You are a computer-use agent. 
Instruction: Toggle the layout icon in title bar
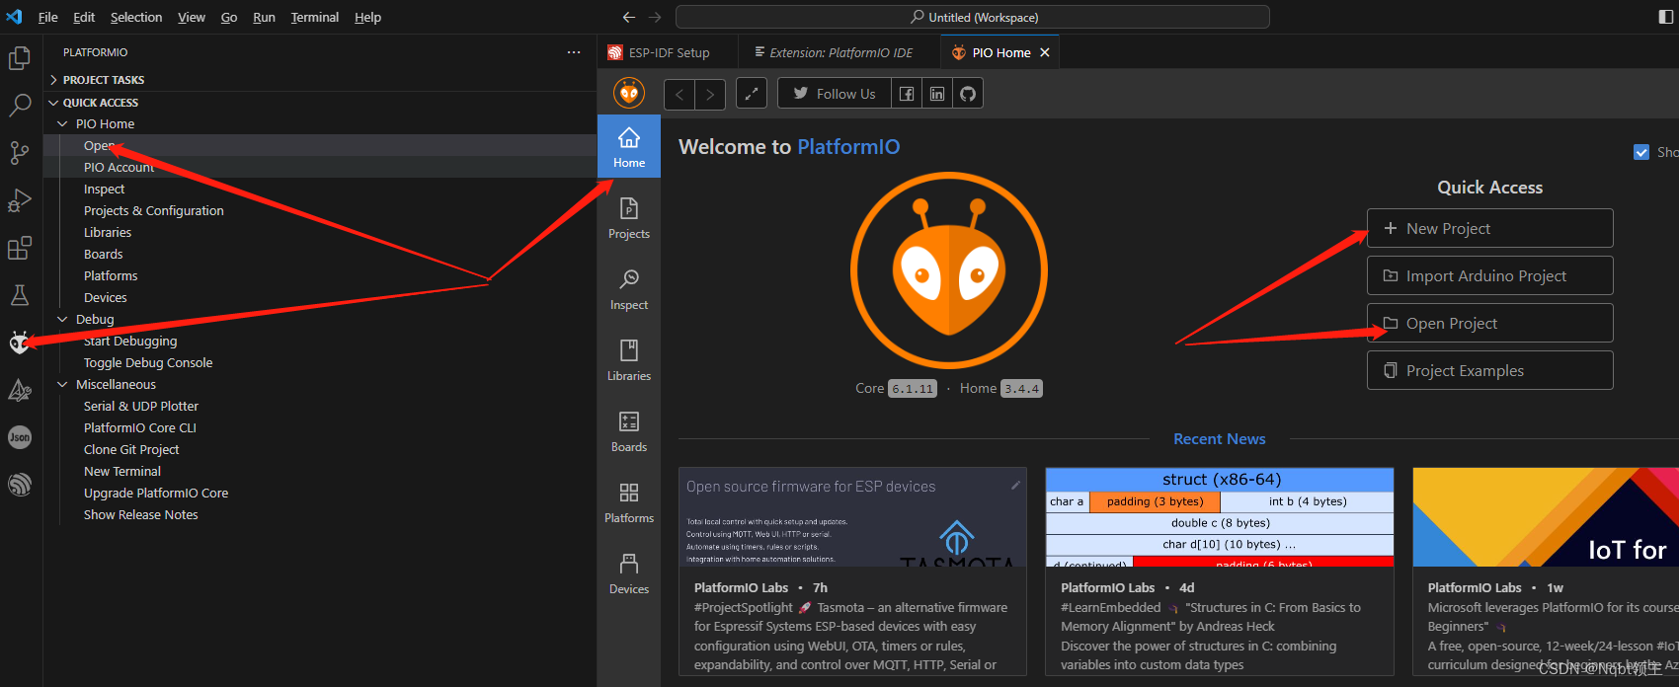tap(1666, 17)
